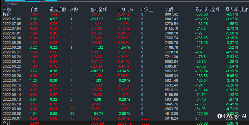The height and width of the screenshot is (125, 249).
Task: Click profit value 523.26
Action: click(96, 66)
